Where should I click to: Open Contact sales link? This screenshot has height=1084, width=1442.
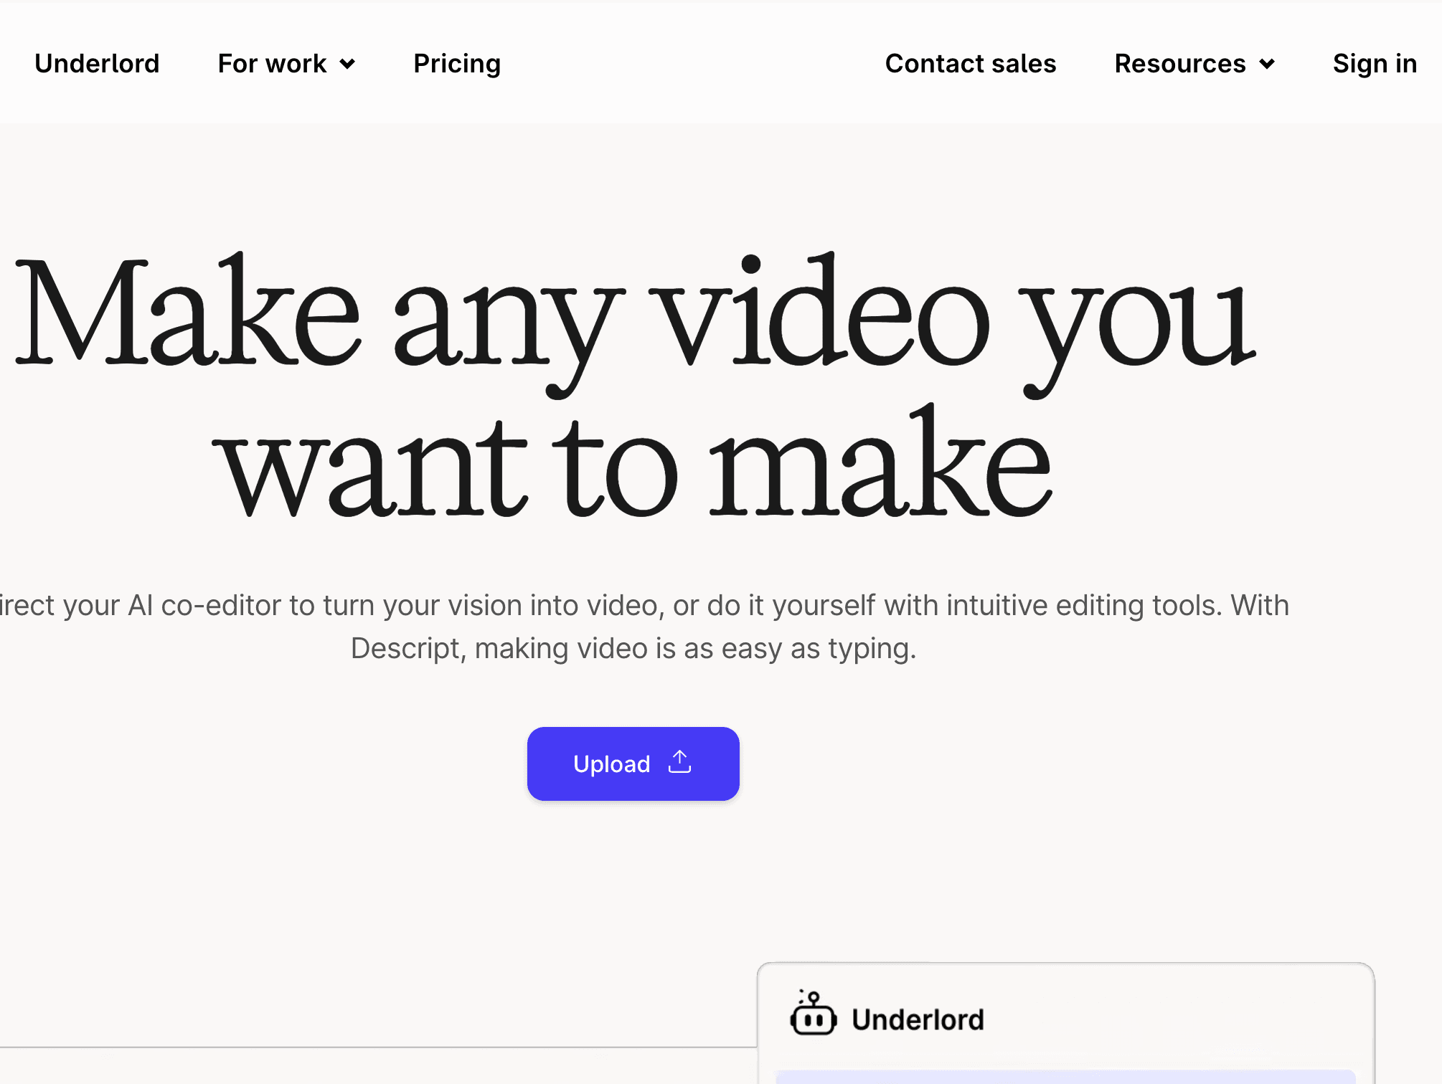(971, 64)
